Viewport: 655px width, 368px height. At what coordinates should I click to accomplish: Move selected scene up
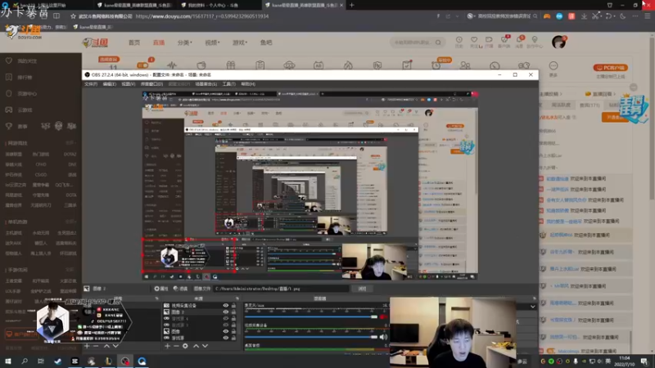106,346
